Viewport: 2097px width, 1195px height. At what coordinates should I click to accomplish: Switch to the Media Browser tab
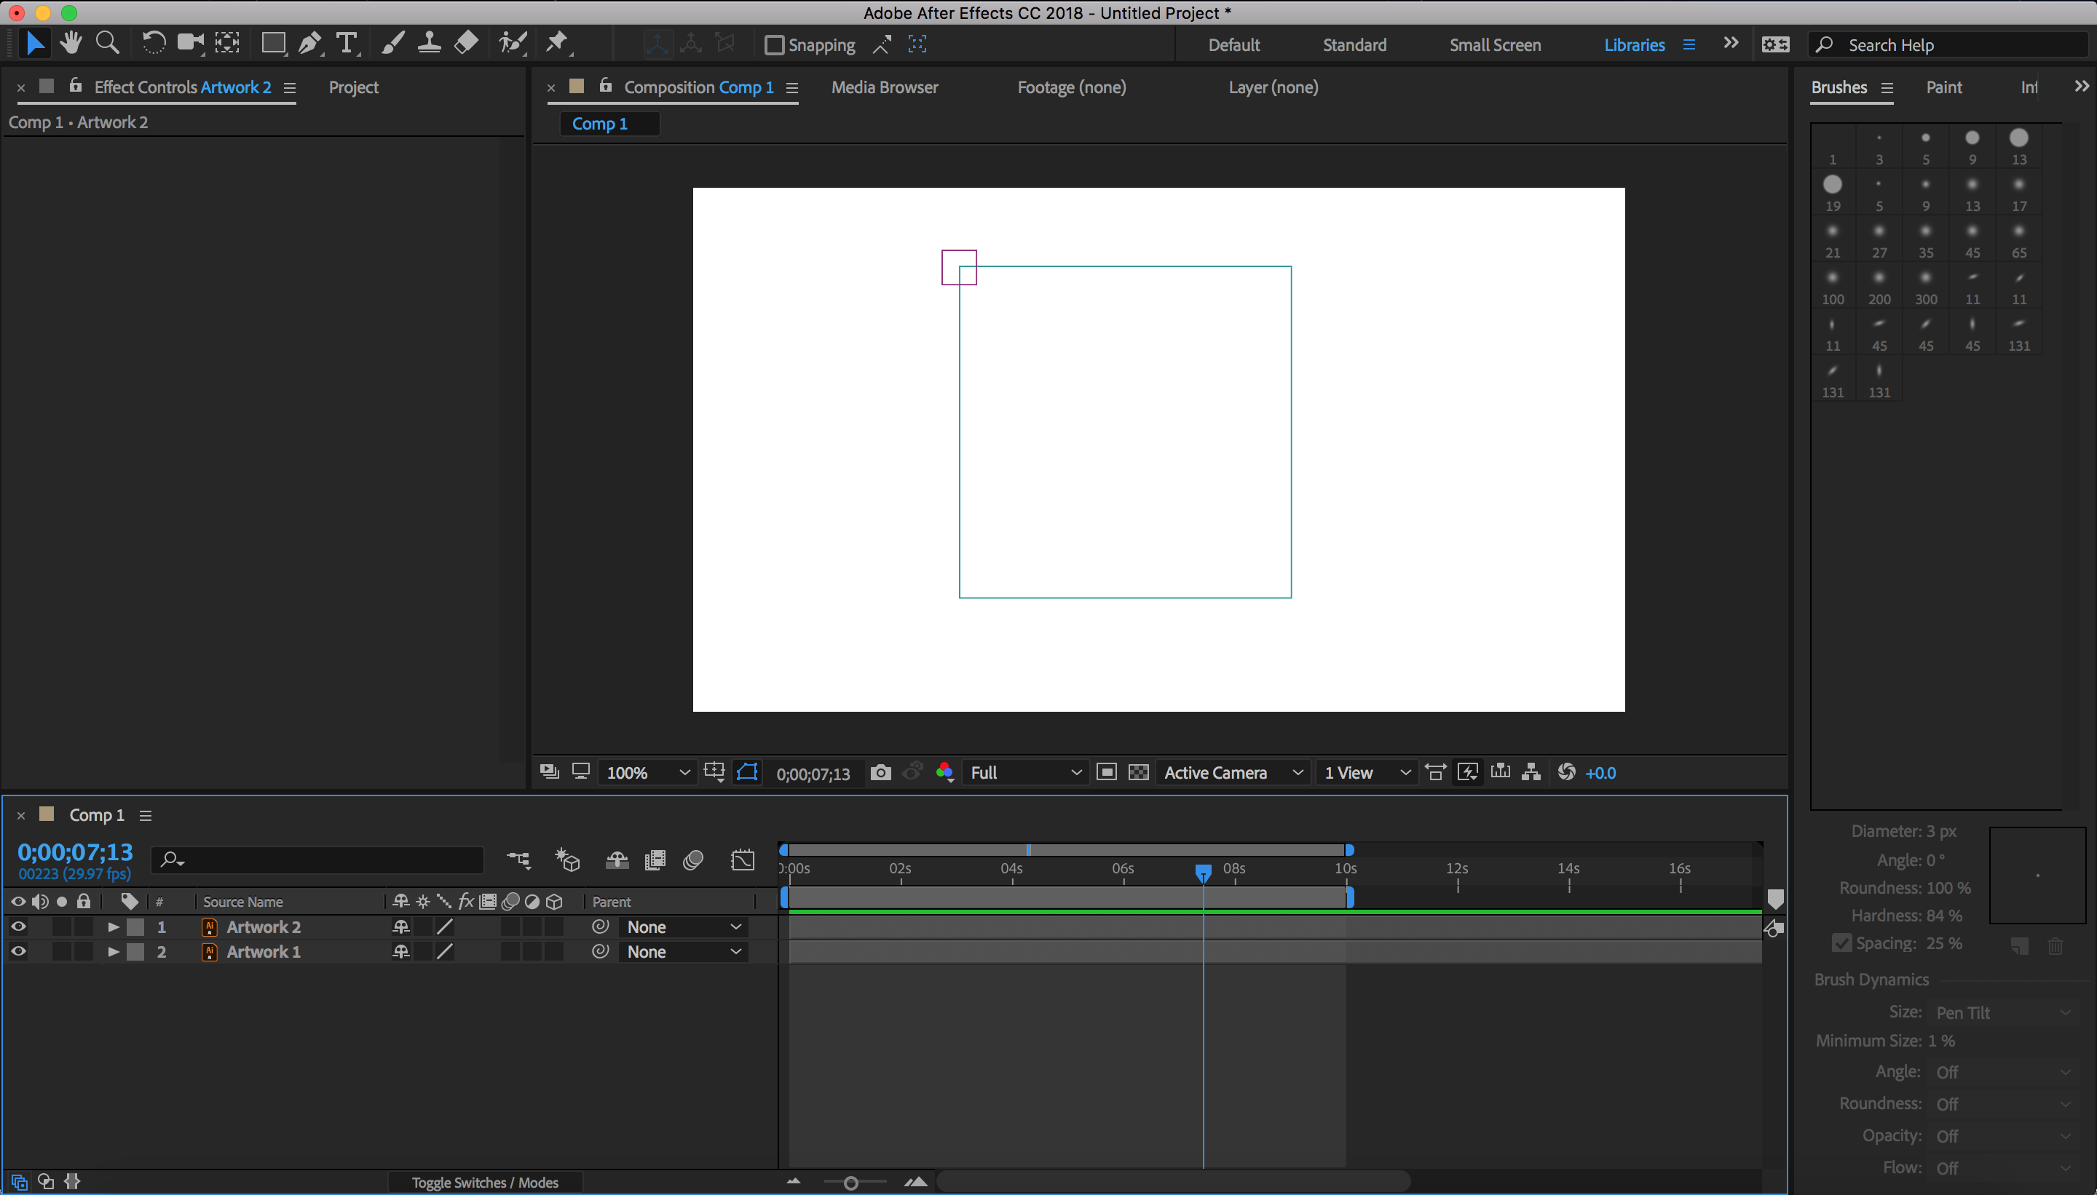884,87
